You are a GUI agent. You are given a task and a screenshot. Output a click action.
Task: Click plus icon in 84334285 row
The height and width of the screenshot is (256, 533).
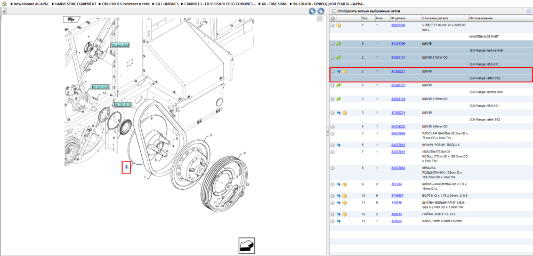pos(333,126)
